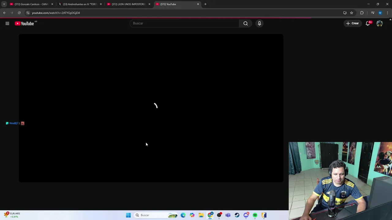Go back with the browser back arrow

tap(4, 13)
